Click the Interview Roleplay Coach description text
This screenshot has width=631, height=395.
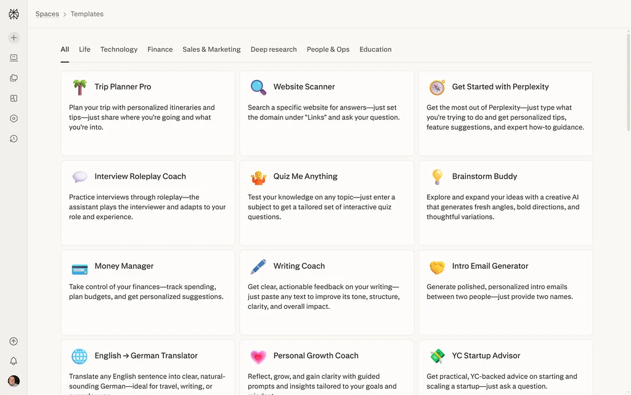pos(147,207)
